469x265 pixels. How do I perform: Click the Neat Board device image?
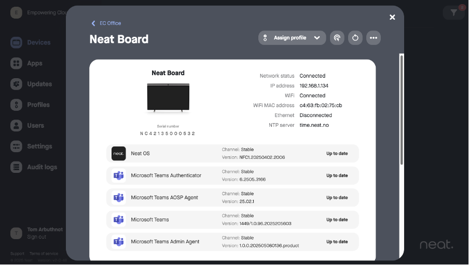point(168,98)
